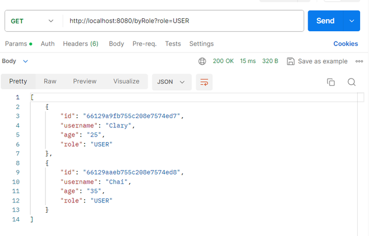Click Save as example
The image size is (376, 236).
coord(322,61)
